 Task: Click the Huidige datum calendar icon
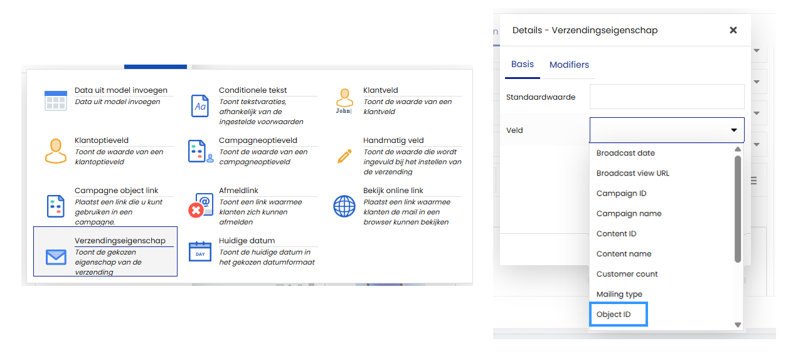tap(200, 251)
